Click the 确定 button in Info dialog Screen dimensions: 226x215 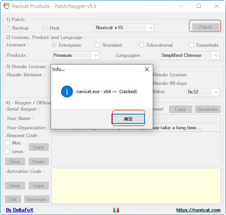point(128,119)
